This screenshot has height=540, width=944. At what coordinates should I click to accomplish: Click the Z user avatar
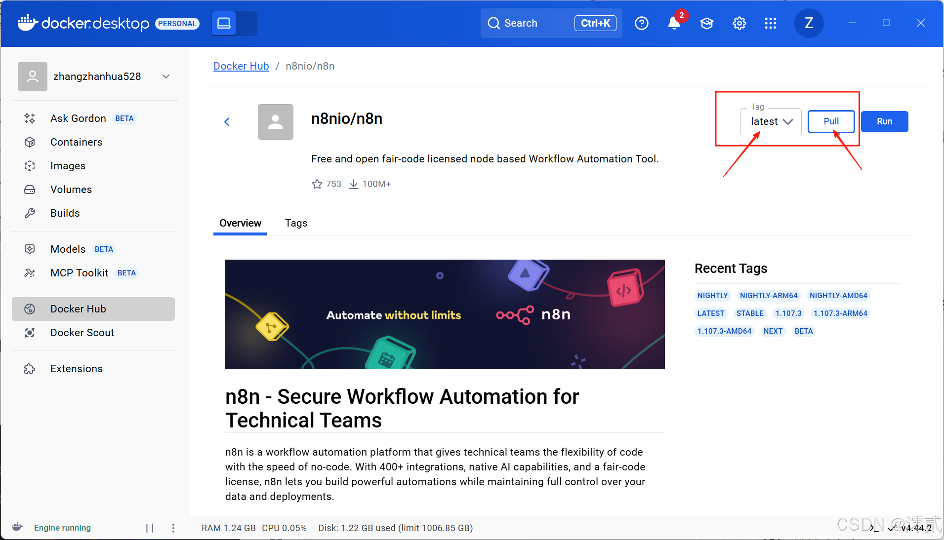pyautogui.click(x=809, y=23)
